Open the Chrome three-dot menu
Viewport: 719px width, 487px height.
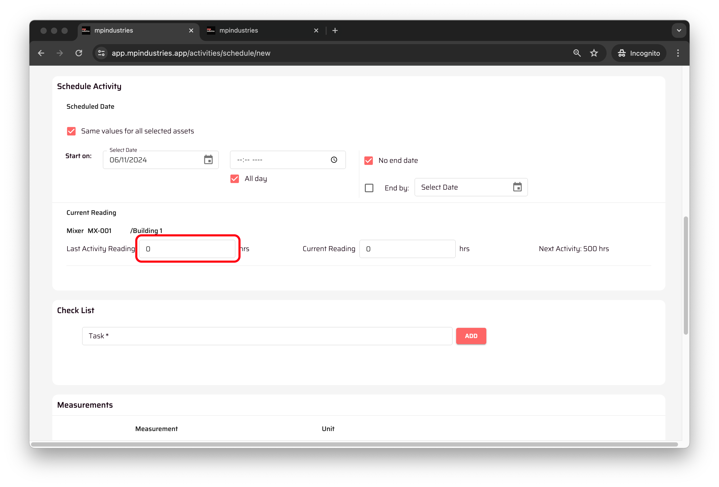tap(678, 53)
